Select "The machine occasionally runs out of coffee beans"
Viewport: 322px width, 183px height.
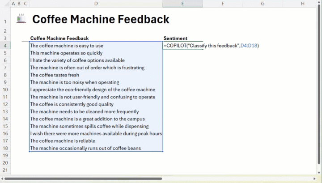(85, 148)
